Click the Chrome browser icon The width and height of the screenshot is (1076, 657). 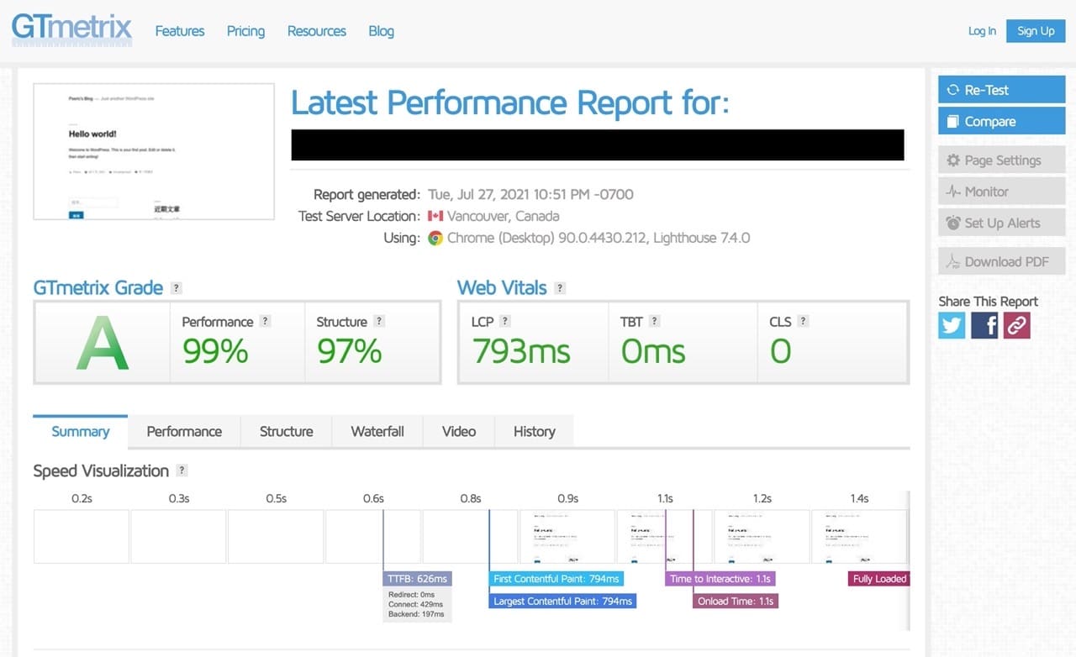[435, 238]
